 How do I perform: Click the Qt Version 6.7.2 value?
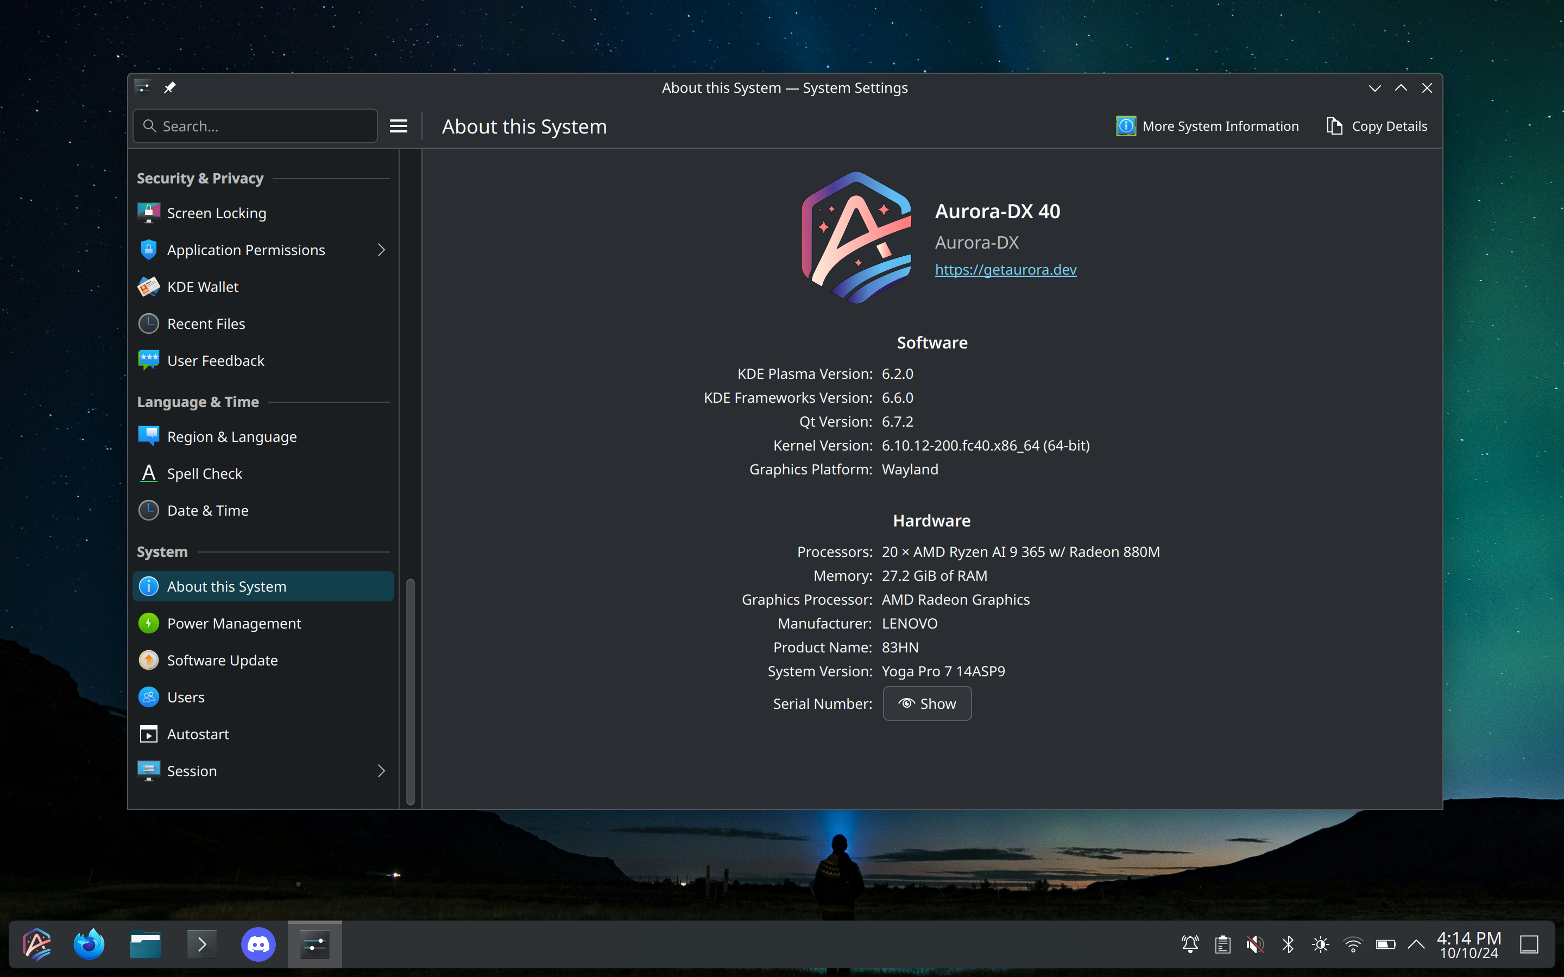click(898, 421)
